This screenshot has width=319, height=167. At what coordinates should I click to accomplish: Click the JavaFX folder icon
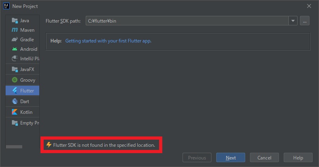click(15, 69)
